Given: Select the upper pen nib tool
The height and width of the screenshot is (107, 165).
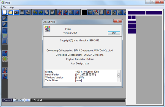Looking at the screenshot, I should [5, 19].
